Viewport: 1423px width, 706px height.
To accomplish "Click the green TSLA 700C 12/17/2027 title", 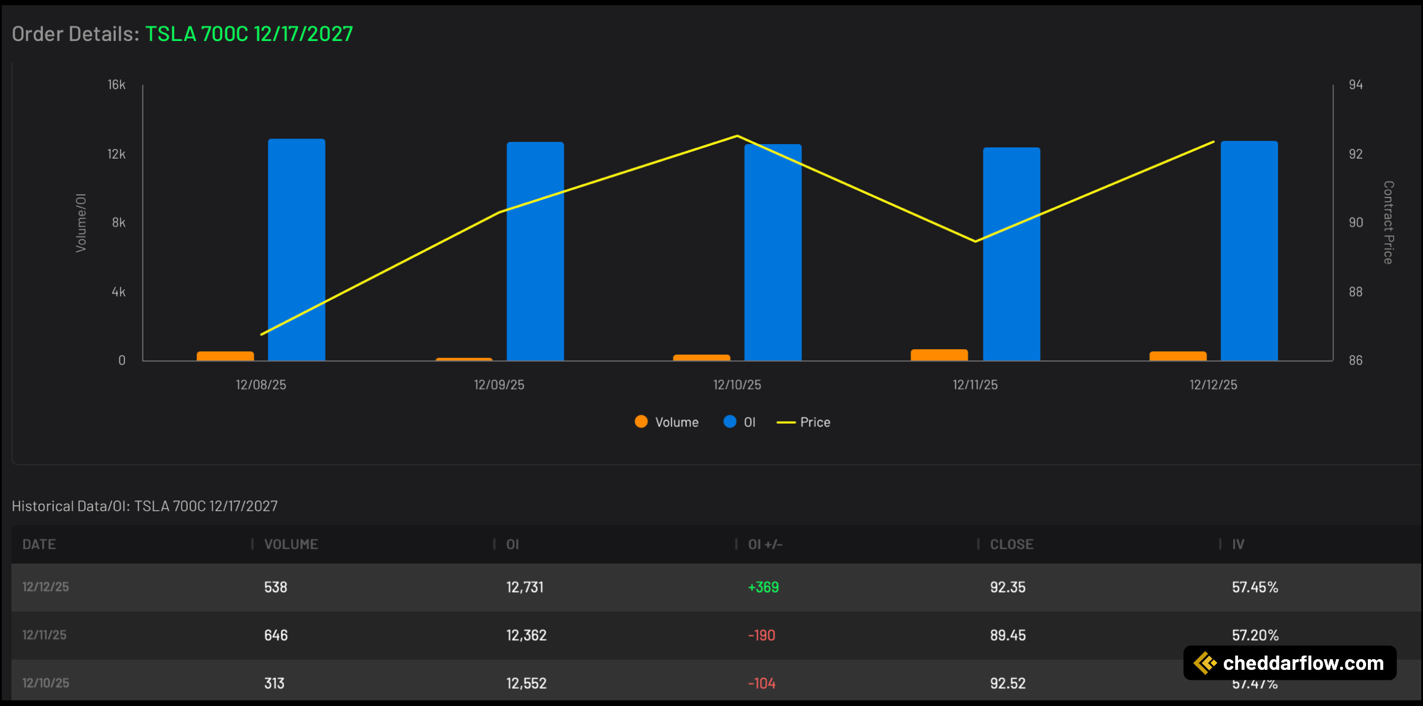I will coord(249,34).
